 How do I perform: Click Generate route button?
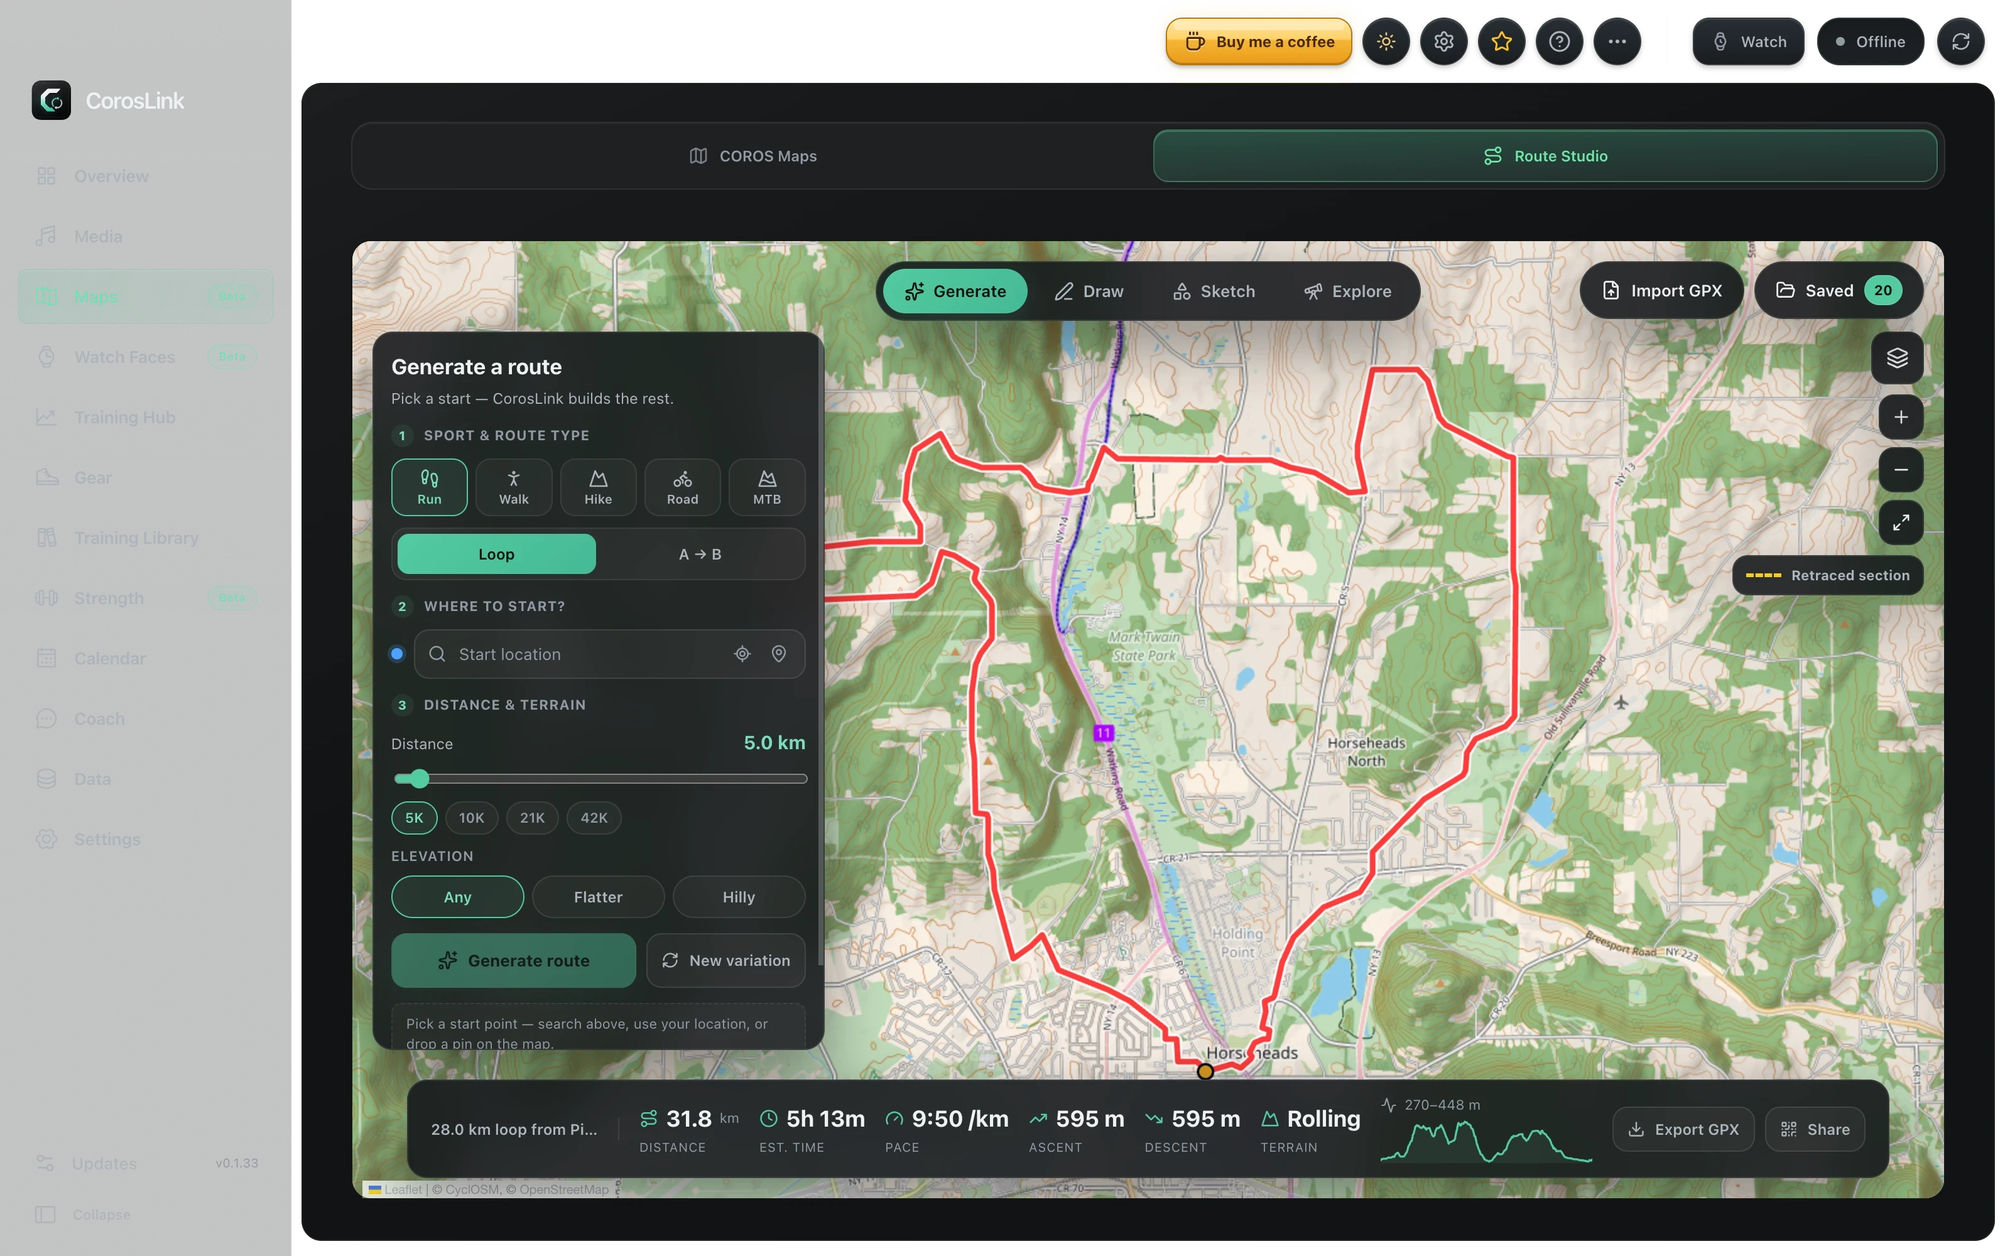513,961
